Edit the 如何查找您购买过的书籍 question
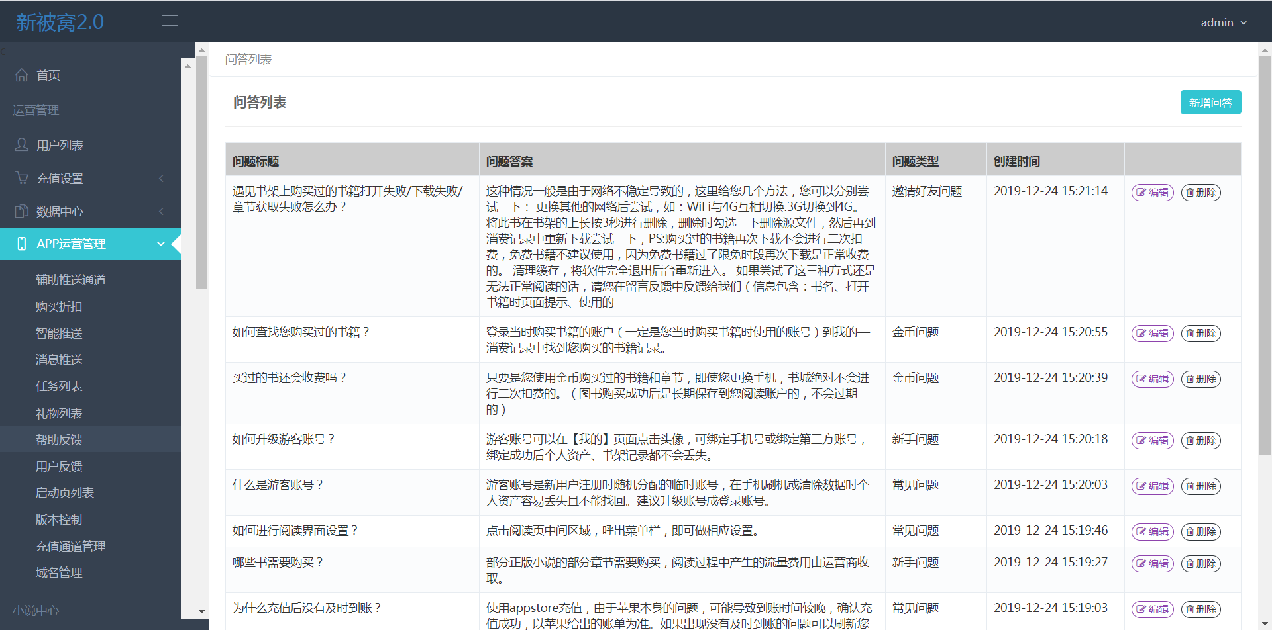 [x=1152, y=334]
